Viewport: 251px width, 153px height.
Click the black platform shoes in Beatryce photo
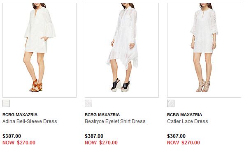[121, 85]
